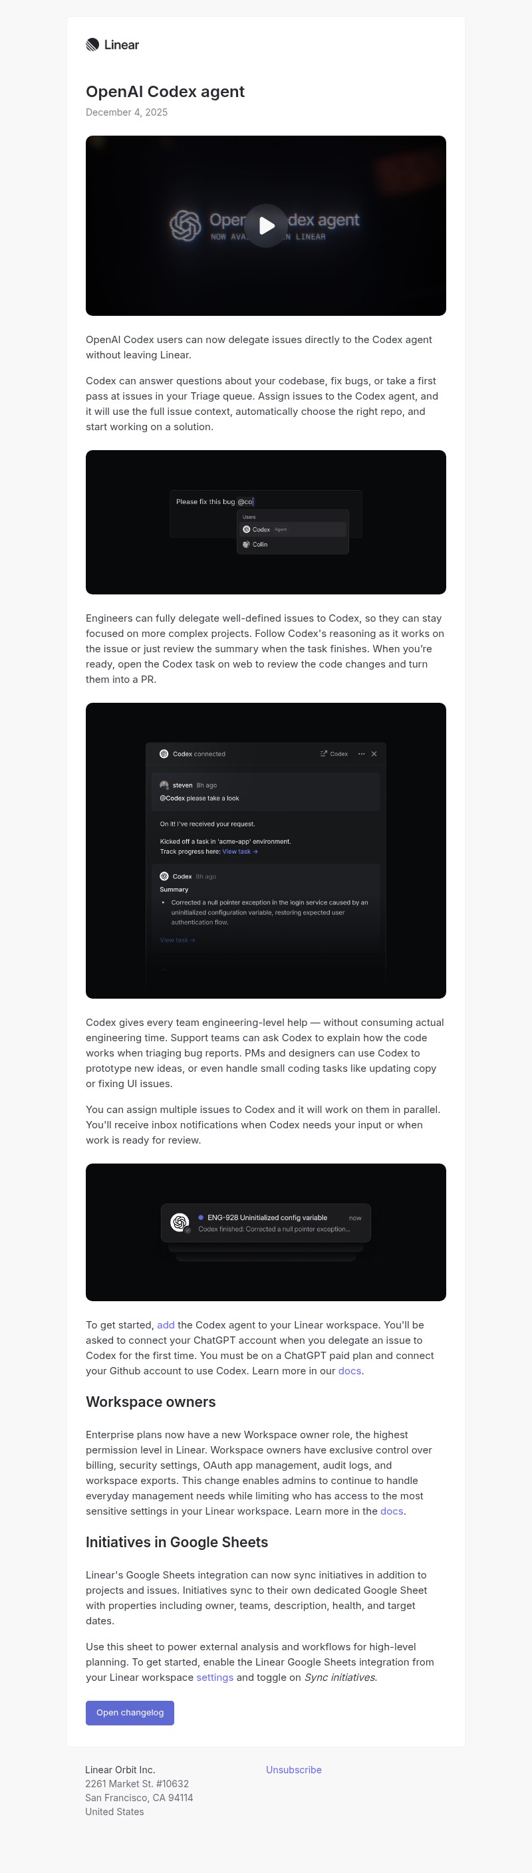Viewport: 532px width, 1873px height.
Task: Open the Linear workspace settings link
Action: (213, 1678)
